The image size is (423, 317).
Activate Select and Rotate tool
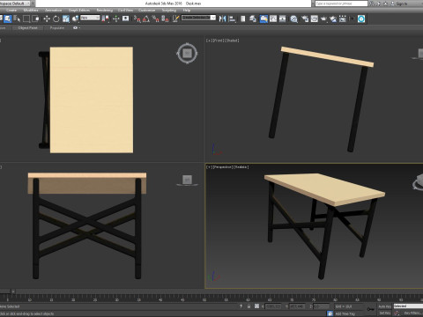56,18
